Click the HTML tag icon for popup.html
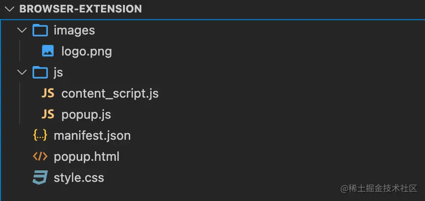Screen dimensions: 425x201 40,156
